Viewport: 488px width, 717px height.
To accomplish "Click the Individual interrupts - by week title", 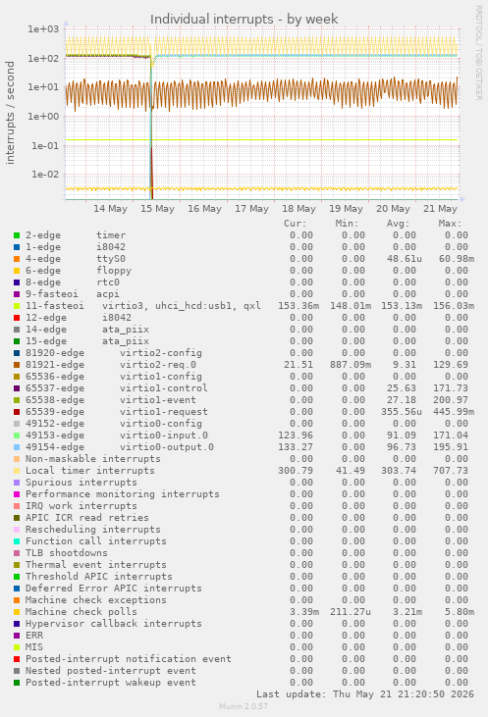I will pos(244,20).
